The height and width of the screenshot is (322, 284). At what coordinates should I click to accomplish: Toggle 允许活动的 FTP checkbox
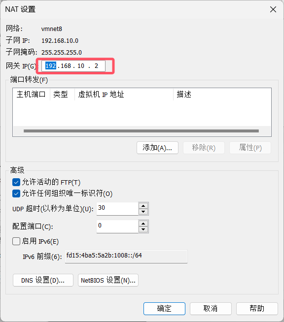pos(16,182)
